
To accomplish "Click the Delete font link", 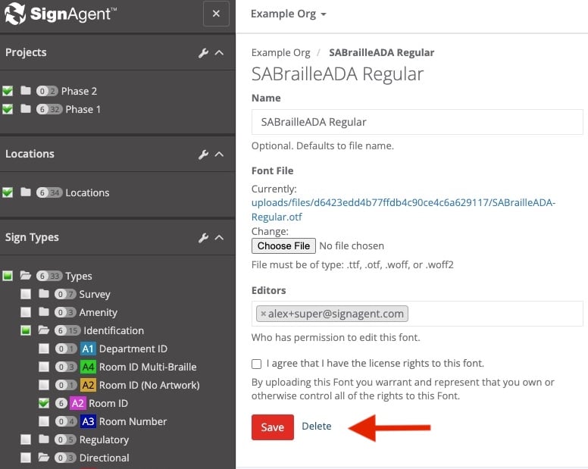I will click(x=316, y=427).
